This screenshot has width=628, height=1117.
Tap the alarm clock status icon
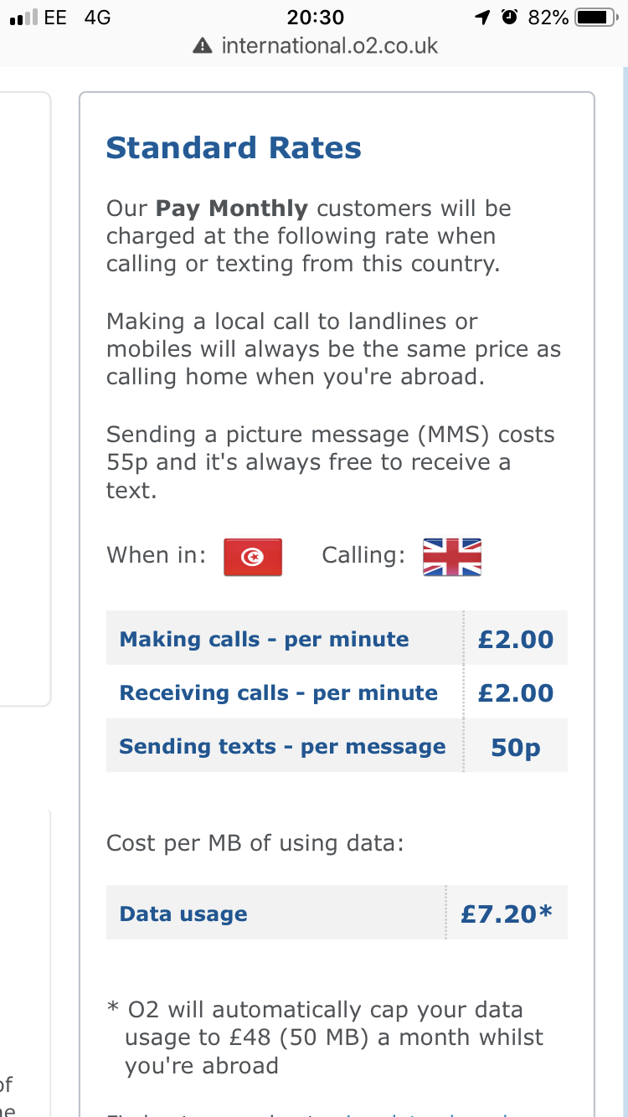pyautogui.click(x=509, y=18)
